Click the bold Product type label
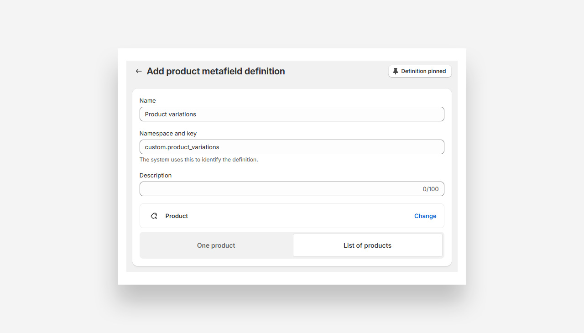This screenshot has height=333, width=584. 177,216
